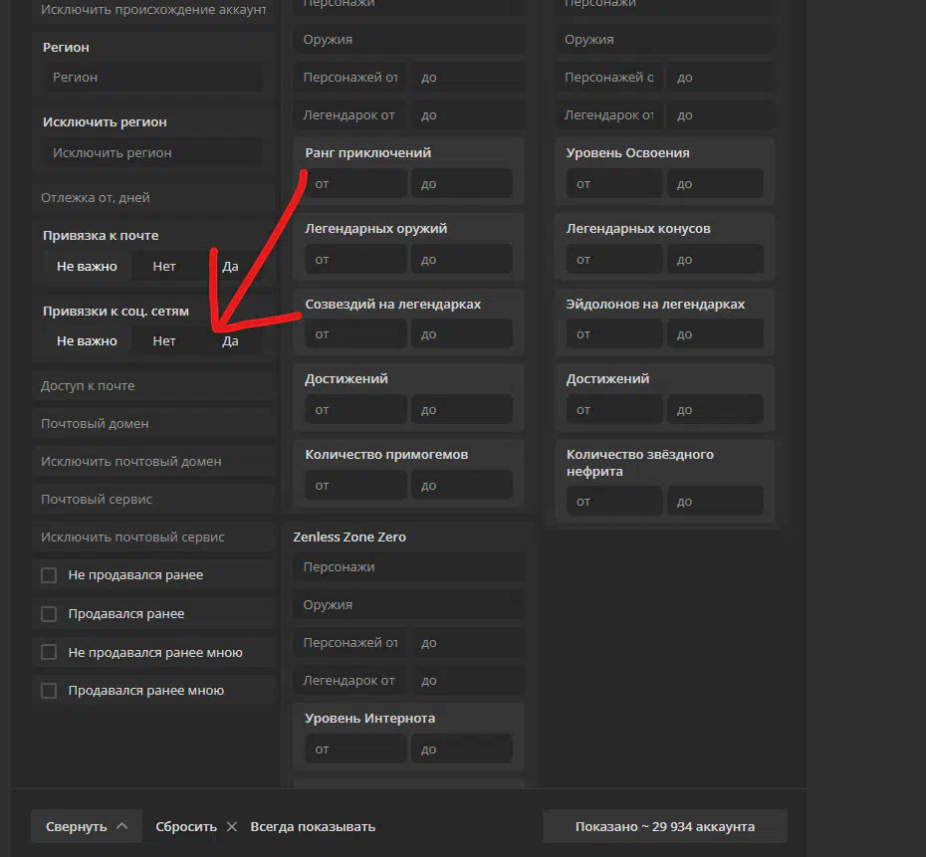926x857 pixels.
Task: Click Количество примогемов 'от' field
Action: click(356, 486)
